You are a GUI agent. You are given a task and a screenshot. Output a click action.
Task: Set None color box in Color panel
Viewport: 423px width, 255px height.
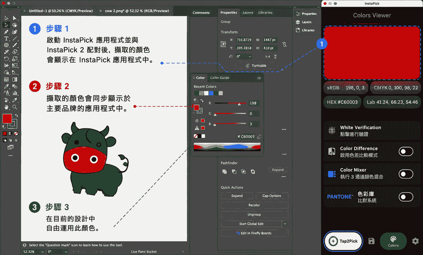point(196,136)
